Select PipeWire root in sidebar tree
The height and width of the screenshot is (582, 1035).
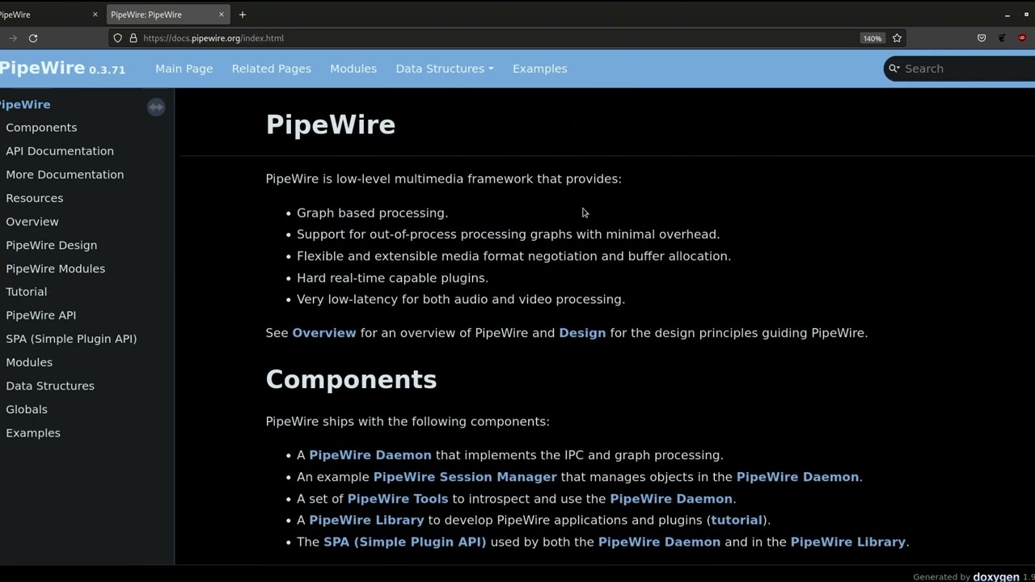24,104
